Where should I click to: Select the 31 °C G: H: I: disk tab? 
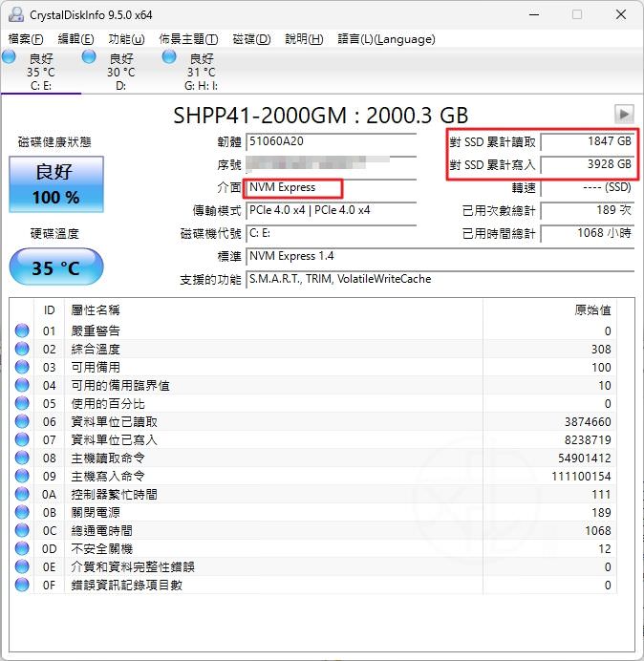[202, 71]
